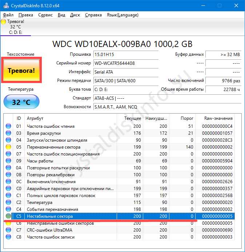This screenshot has width=245, height=252.
Task: Click the Порог column header
Action: tap(182, 118)
